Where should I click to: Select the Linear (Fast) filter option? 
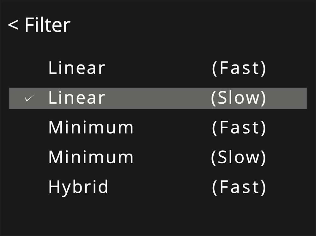[157, 69]
